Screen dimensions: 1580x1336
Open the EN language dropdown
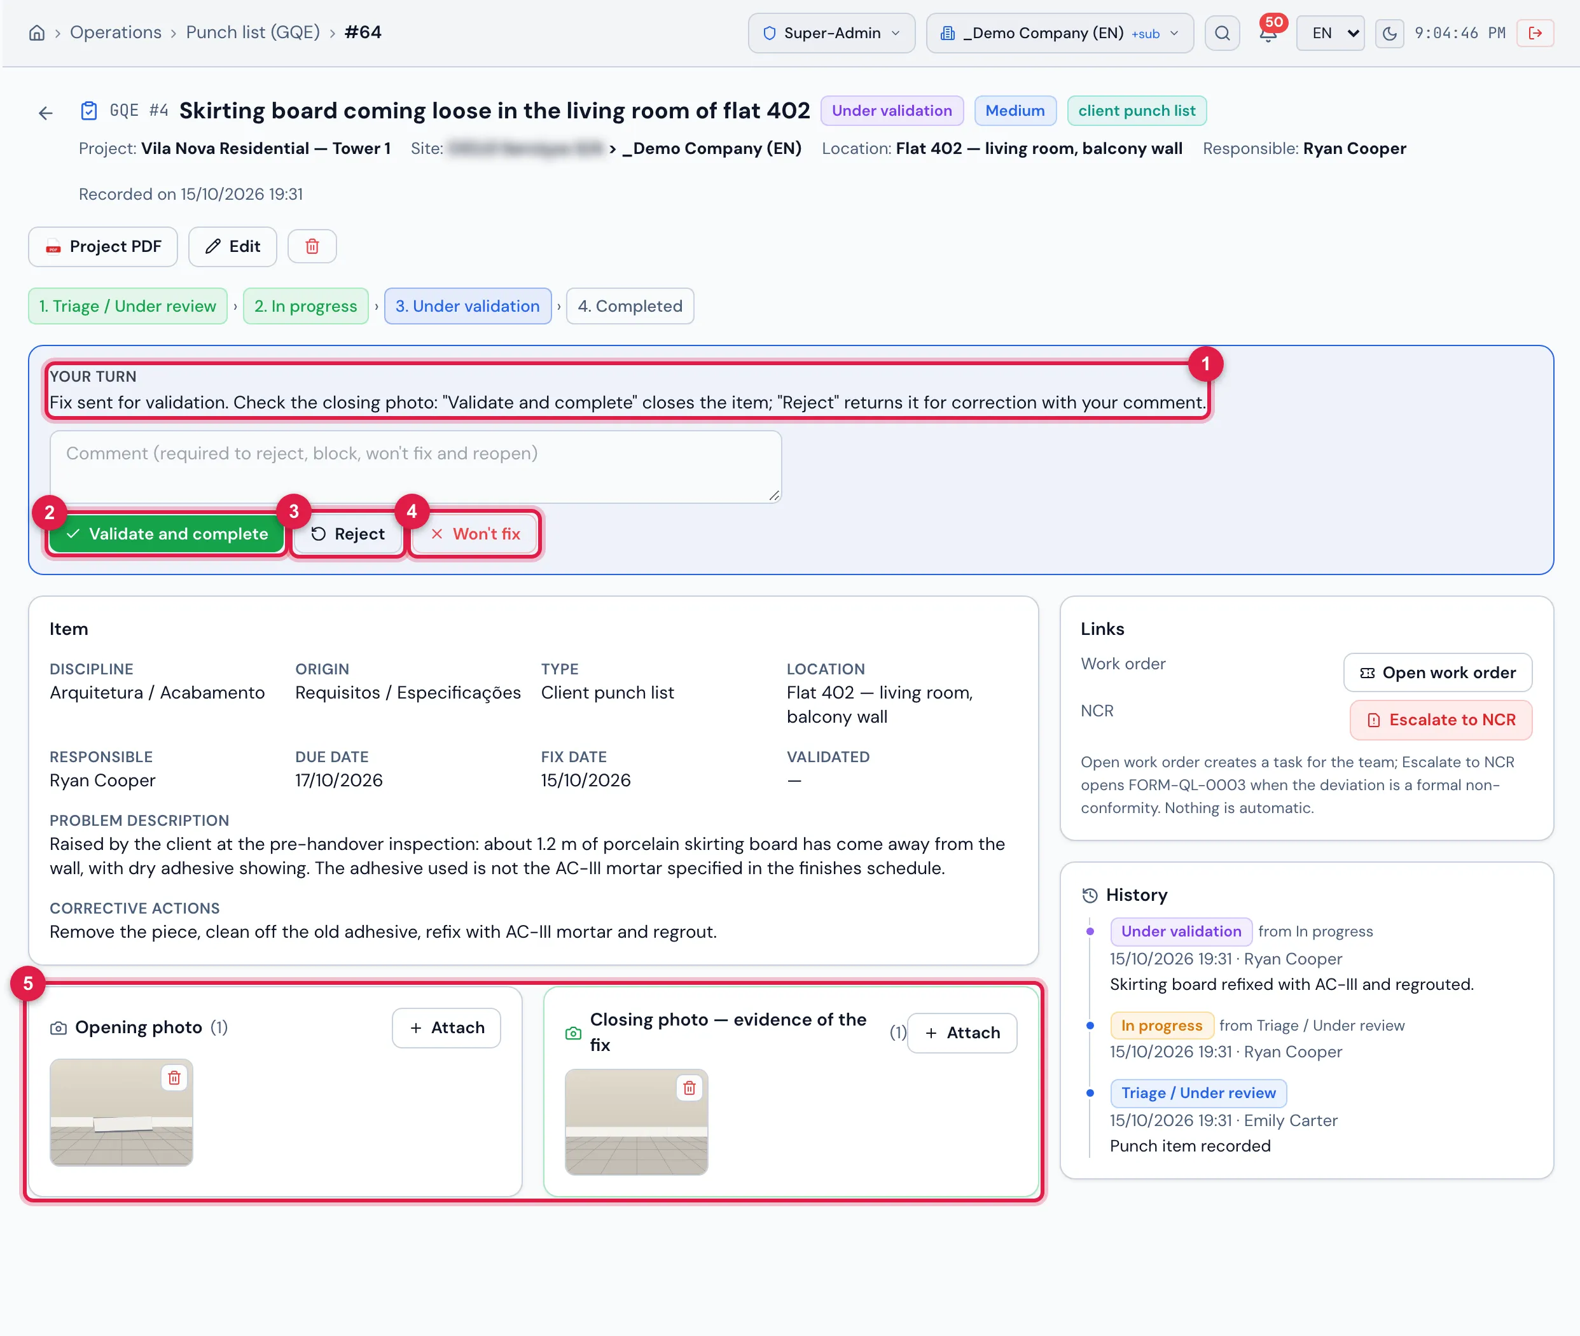point(1330,33)
